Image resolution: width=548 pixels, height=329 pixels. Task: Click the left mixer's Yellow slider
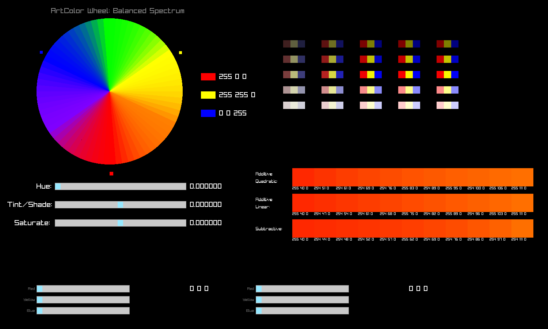click(x=83, y=300)
